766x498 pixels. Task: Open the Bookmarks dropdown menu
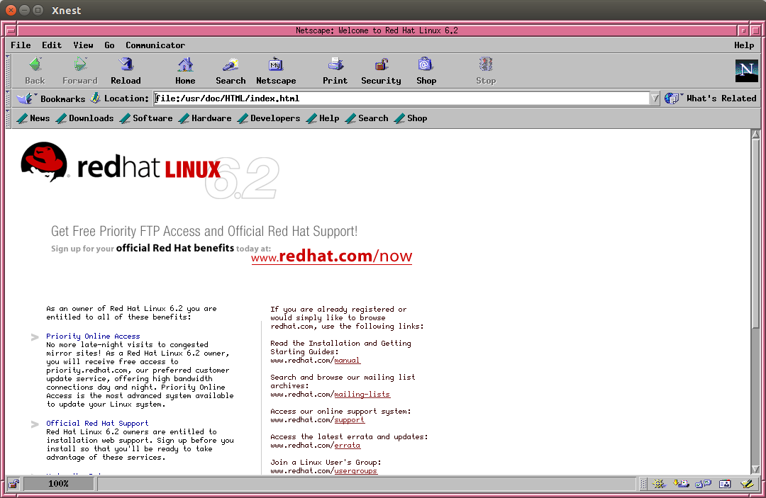point(52,98)
